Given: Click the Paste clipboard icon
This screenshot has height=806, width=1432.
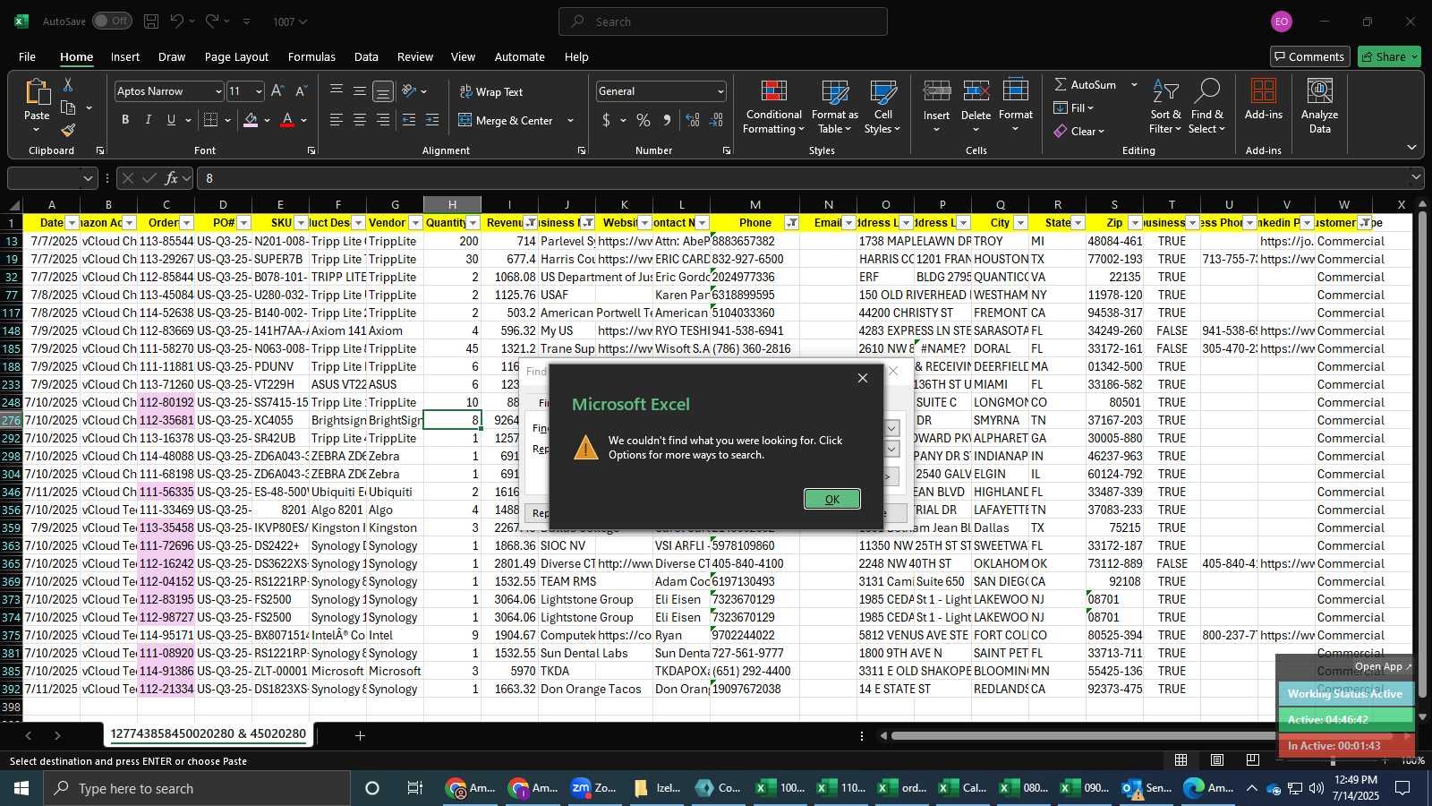Looking at the screenshot, I should point(37,92).
